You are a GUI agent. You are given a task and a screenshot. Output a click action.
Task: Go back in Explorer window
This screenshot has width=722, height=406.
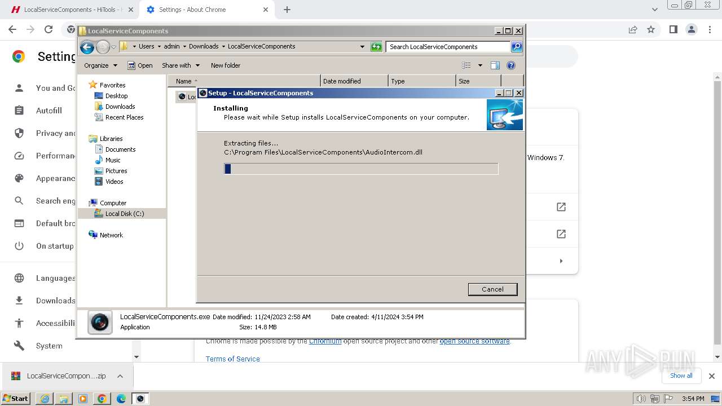coord(87,47)
